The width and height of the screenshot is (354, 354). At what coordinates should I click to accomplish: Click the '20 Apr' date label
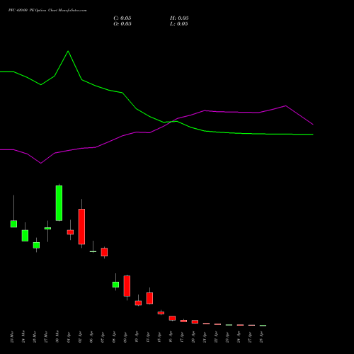click(193, 337)
